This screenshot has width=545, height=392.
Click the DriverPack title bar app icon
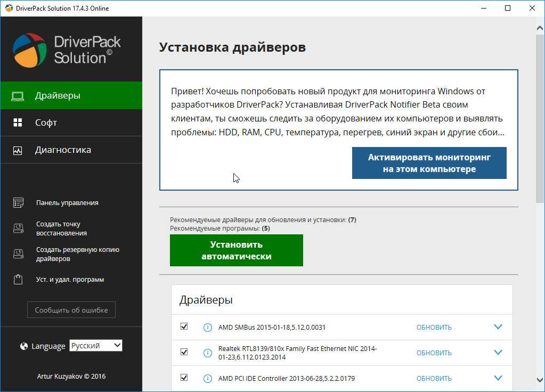click(9, 8)
